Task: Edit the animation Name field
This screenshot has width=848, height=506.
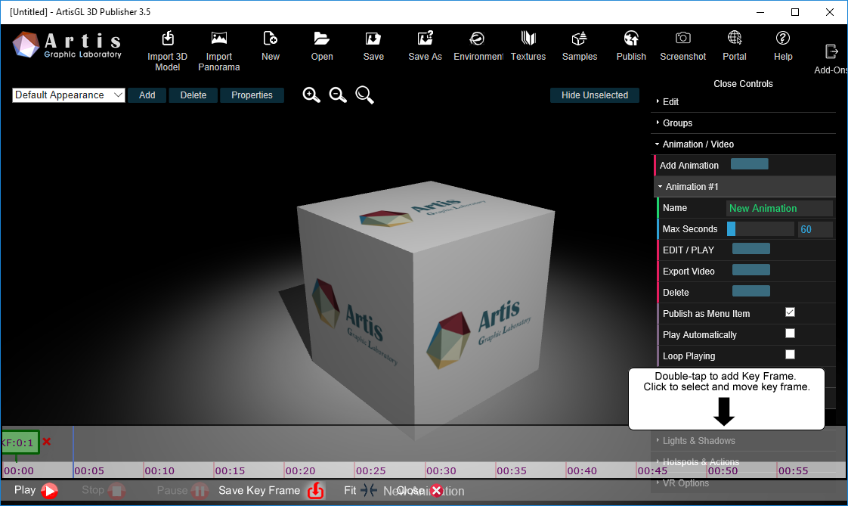Action: coord(778,208)
